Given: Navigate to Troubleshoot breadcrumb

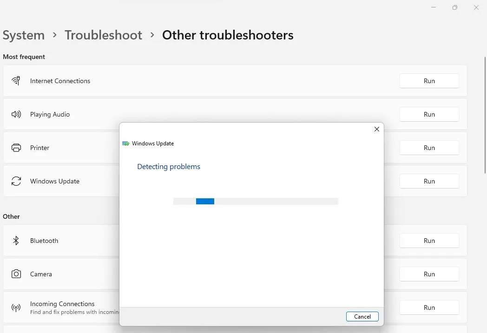Looking at the screenshot, I should click(x=104, y=35).
